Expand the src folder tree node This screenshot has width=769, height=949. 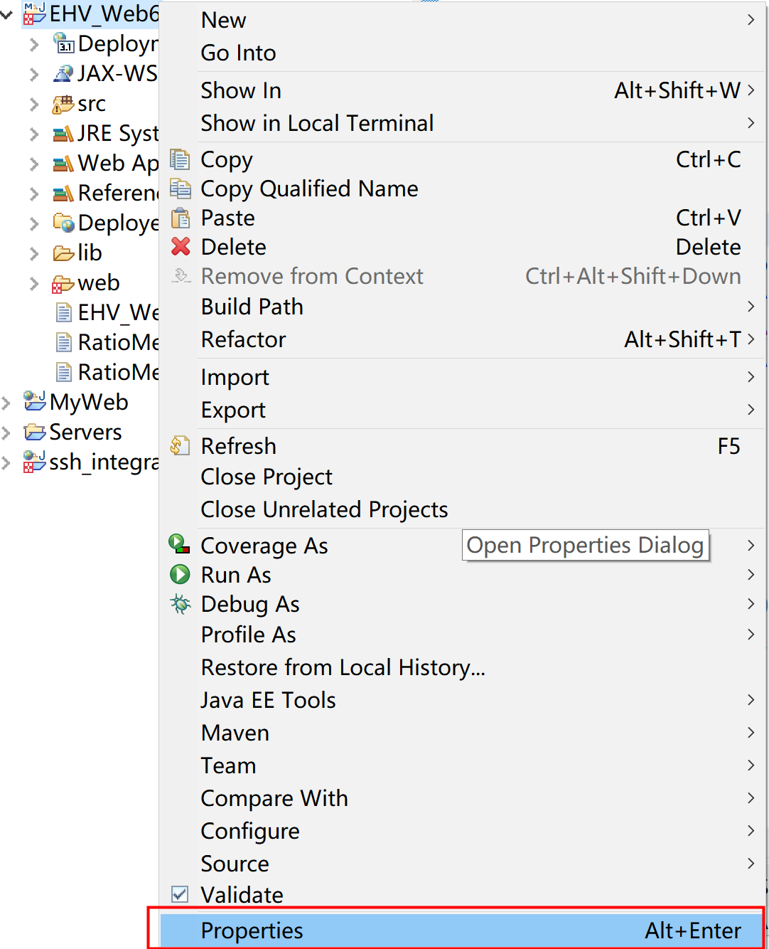(x=34, y=105)
